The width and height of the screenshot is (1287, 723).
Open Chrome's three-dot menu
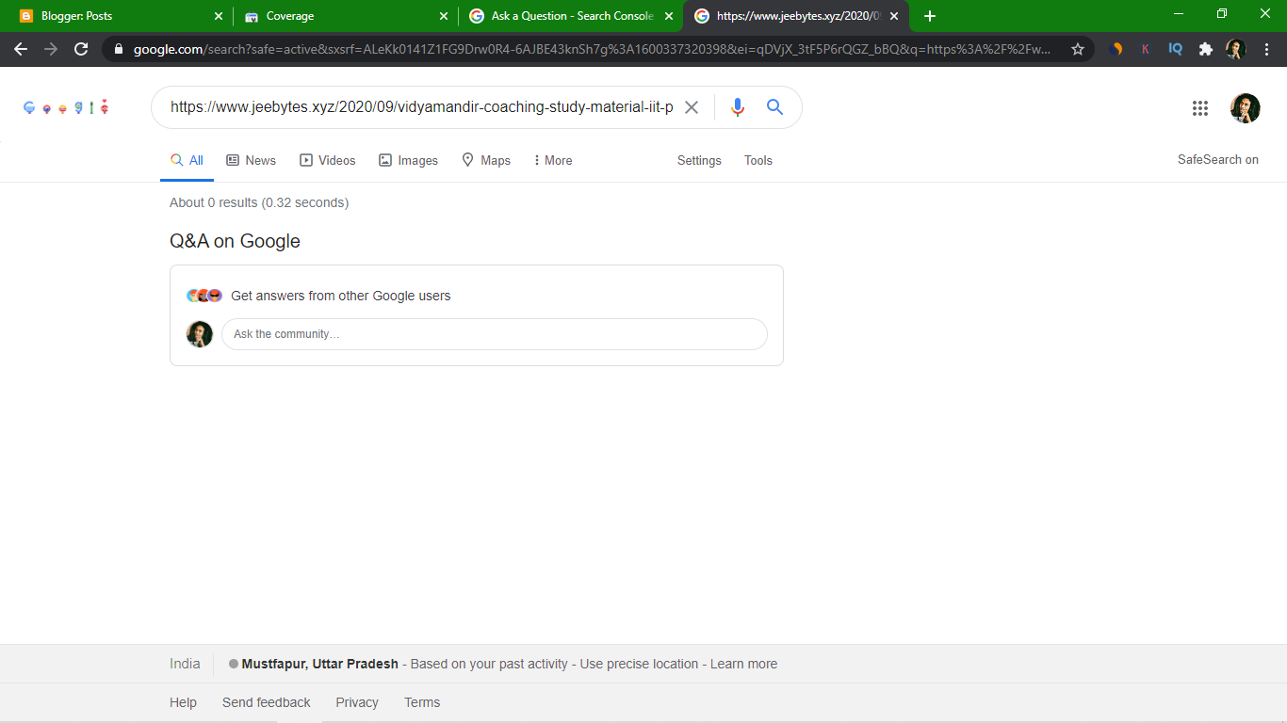click(1266, 48)
